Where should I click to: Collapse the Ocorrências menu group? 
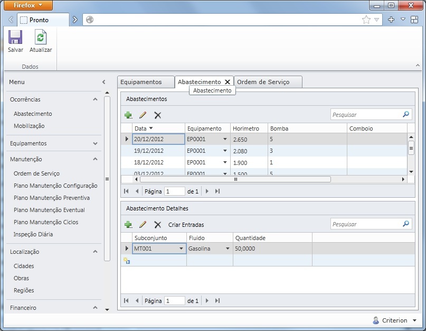coord(95,99)
